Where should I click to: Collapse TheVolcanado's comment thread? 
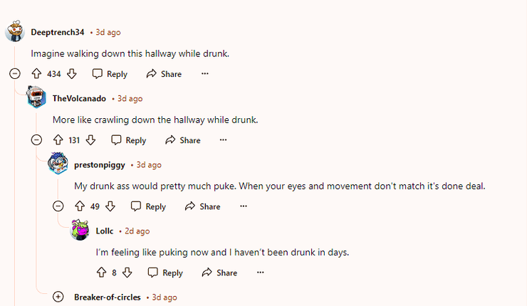(x=36, y=140)
